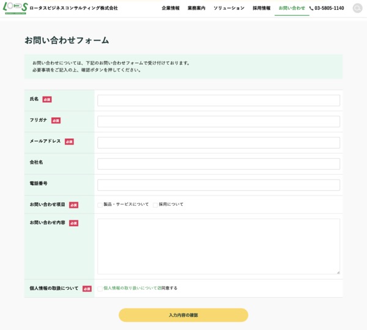Click the company name ロータスビジネスコンサルティング株式会社

click(74, 8)
